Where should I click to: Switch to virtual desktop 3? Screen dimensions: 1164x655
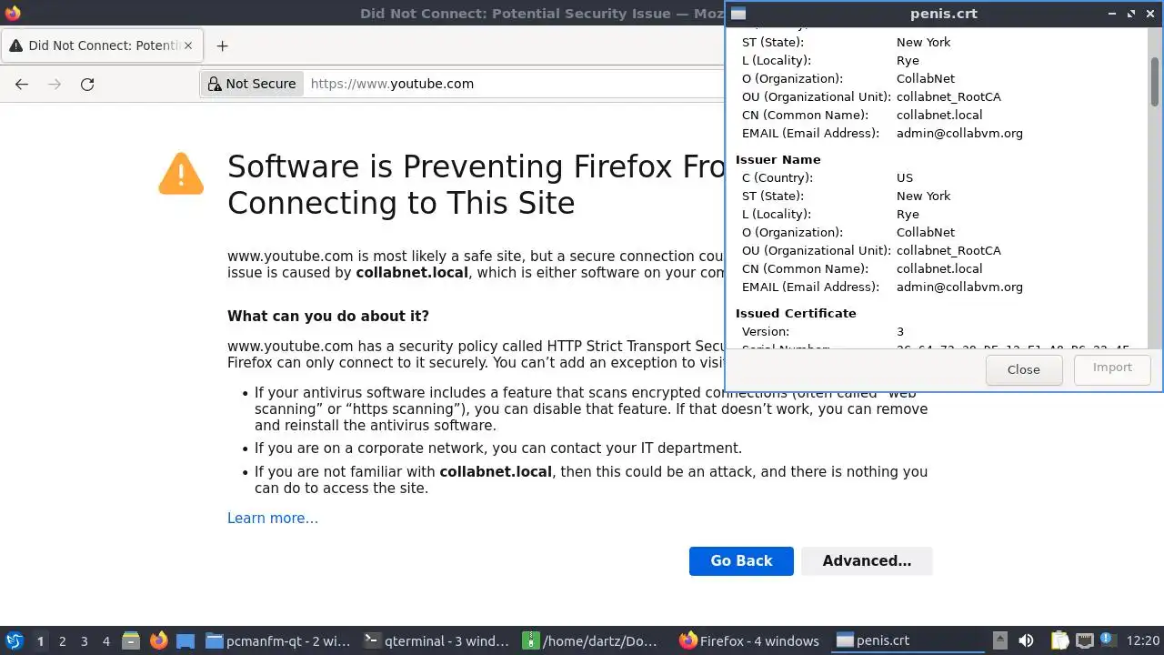pyautogui.click(x=84, y=640)
